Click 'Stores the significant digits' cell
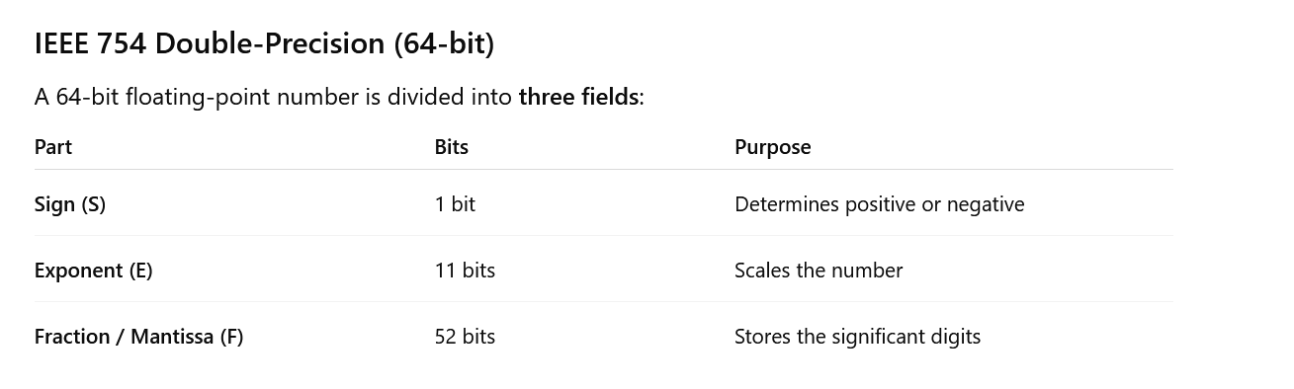The height and width of the screenshot is (389, 1294). (858, 337)
